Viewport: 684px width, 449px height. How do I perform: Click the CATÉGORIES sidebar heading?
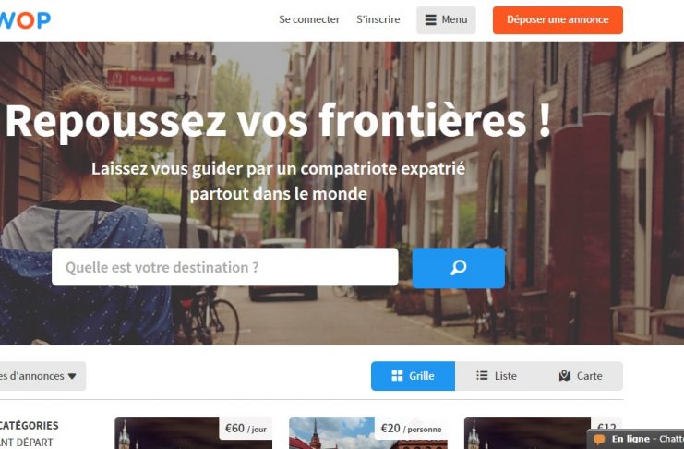click(29, 425)
